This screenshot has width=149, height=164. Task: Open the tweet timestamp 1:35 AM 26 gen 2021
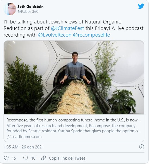click(x=24, y=147)
